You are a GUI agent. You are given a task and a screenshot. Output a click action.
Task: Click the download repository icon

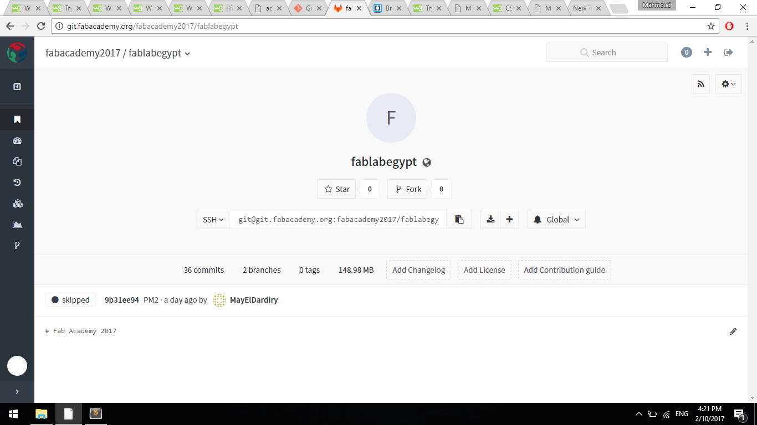pos(490,220)
